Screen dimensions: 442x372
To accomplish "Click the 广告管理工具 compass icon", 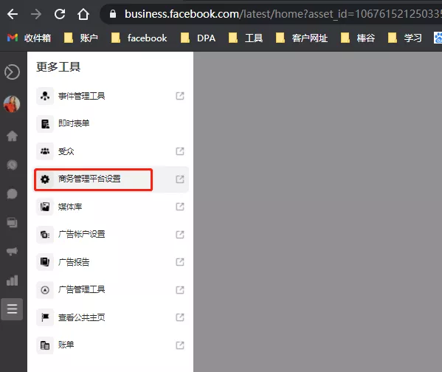I will (x=45, y=290).
